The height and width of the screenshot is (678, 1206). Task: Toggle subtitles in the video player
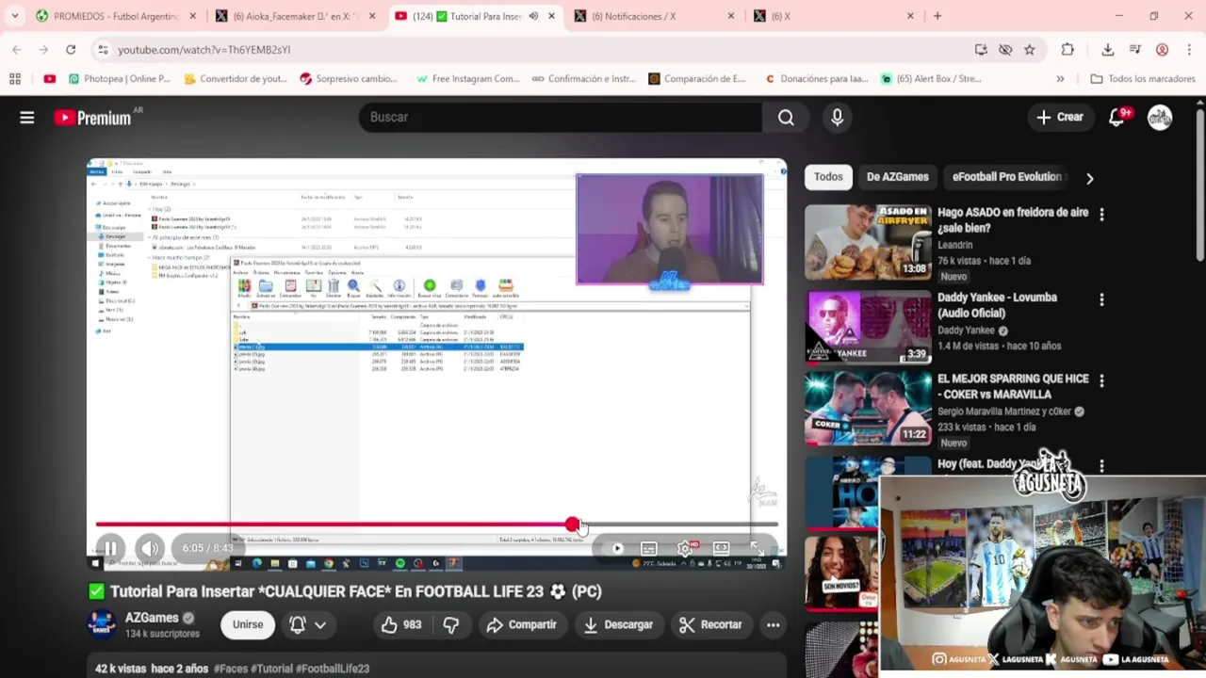(648, 548)
